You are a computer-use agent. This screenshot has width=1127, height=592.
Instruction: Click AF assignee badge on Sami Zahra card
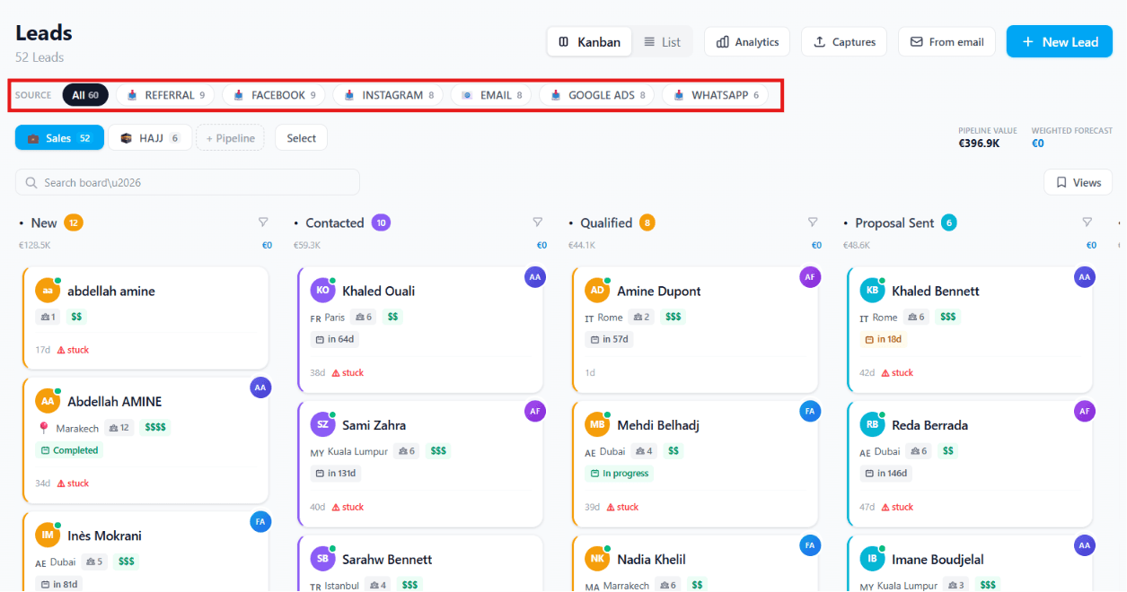pos(535,412)
